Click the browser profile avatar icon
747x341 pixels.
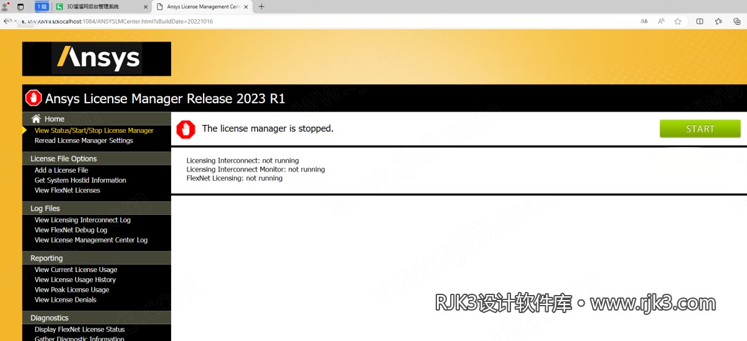[x=6, y=6]
